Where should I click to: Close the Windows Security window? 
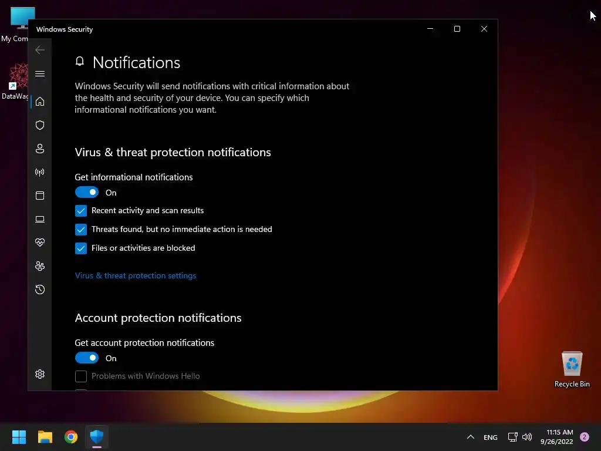coord(484,29)
